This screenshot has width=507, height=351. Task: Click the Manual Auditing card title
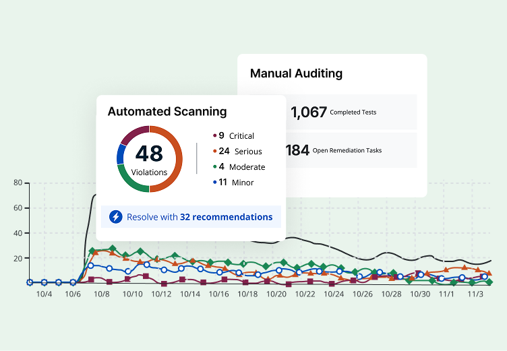click(296, 73)
